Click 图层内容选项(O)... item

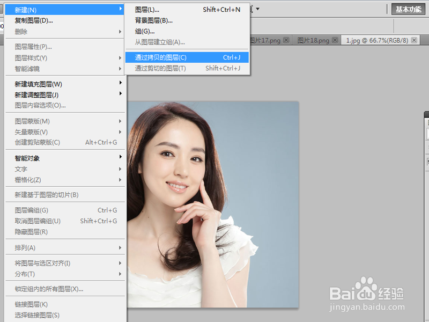[x=65, y=105]
